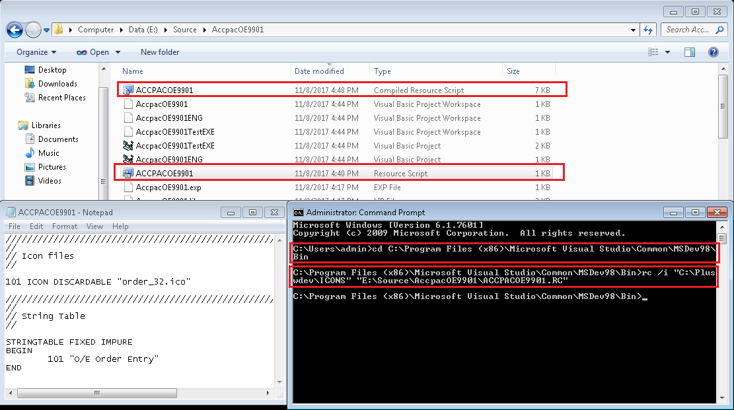The image size is (734, 410).
Task: Select Libraries in the navigation pane
Action: (46, 125)
